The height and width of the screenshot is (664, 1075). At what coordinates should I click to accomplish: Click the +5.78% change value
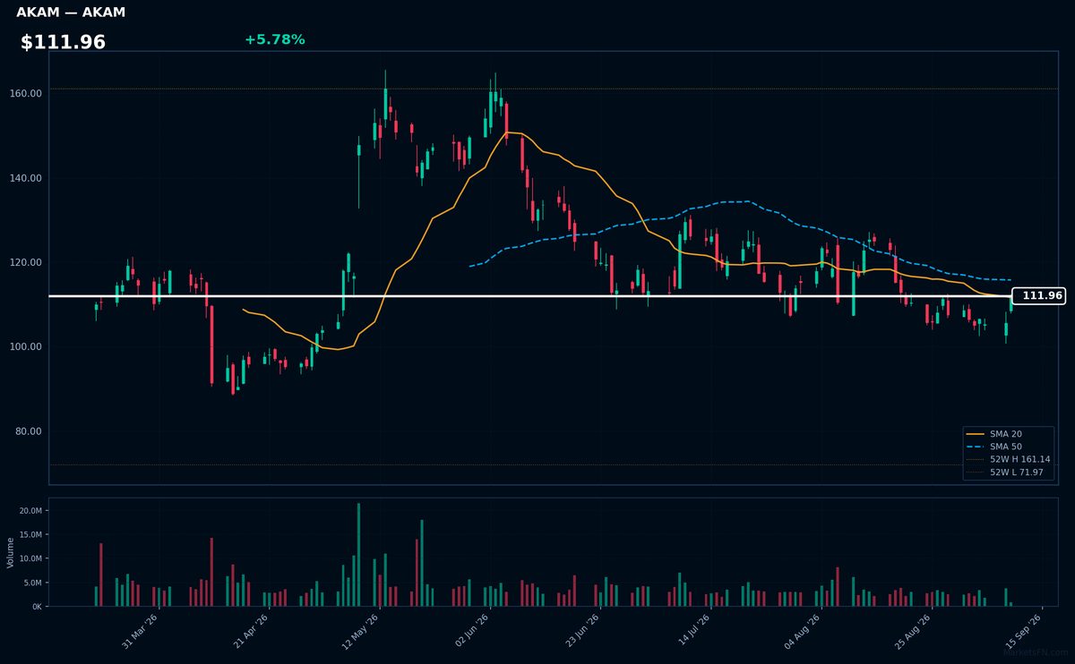tap(274, 39)
